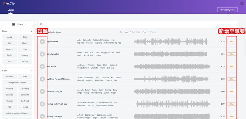
Task: Click the Full Length Versions tag
Action: 101,40
